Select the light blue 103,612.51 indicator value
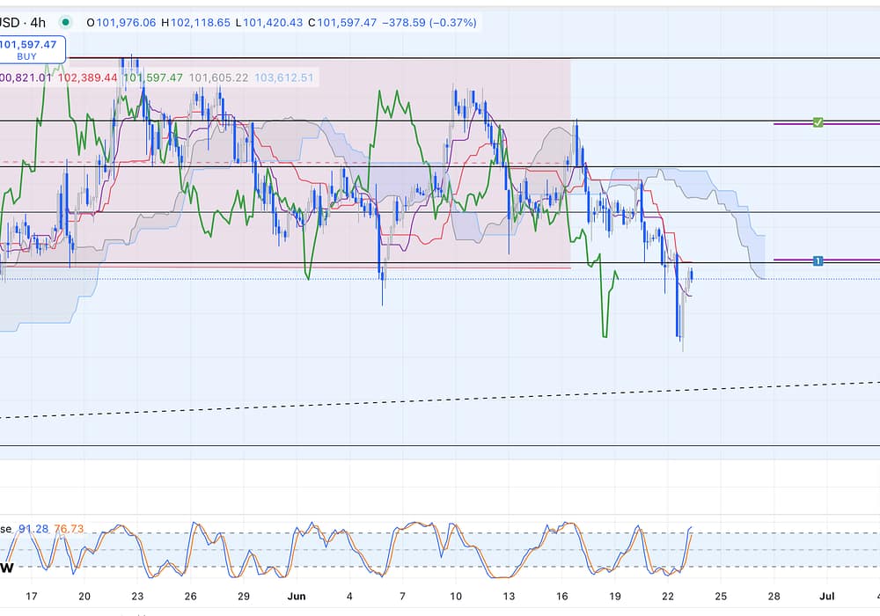The height and width of the screenshot is (616, 880). pyautogui.click(x=283, y=77)
